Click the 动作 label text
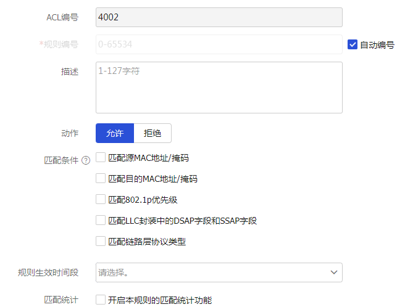This screenshot has width=405, height=307. 70,133
